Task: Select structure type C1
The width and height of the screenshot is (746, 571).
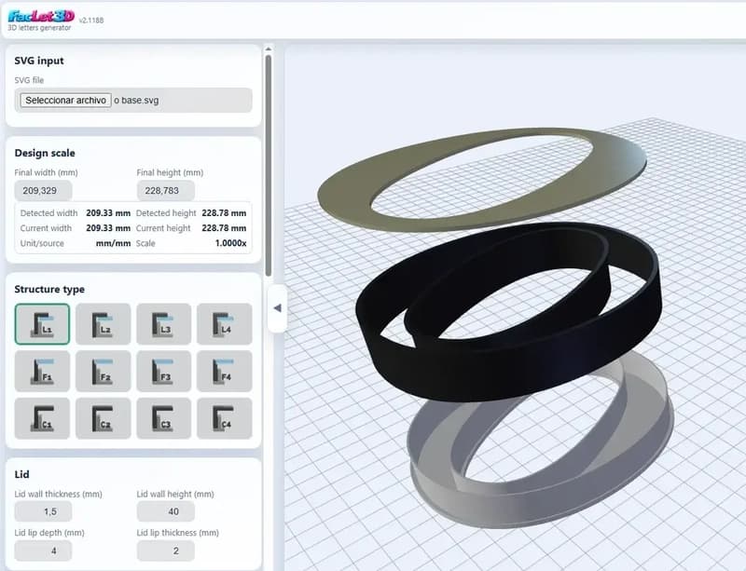Action: (x=43, y=417)
